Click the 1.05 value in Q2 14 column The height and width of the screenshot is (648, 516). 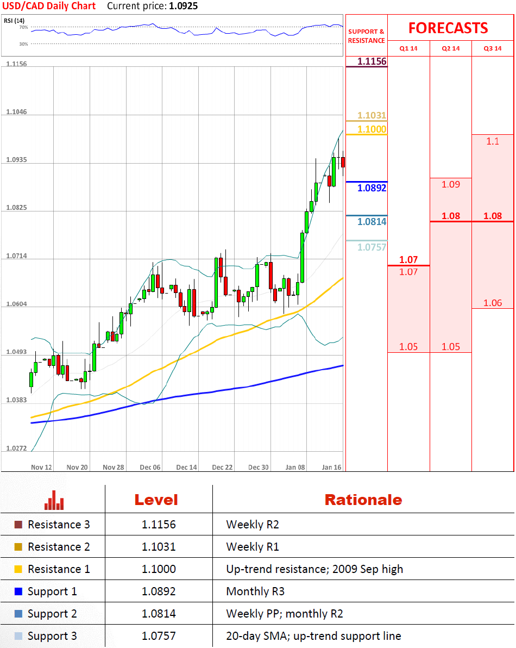[451, 347]
